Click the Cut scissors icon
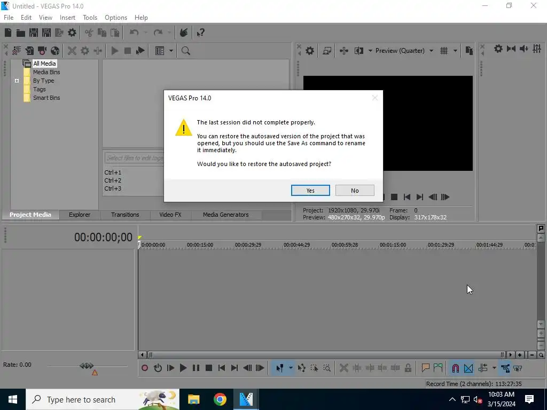Image resolution: width=547 pixels, height=410 pixels. click(89, 33)
